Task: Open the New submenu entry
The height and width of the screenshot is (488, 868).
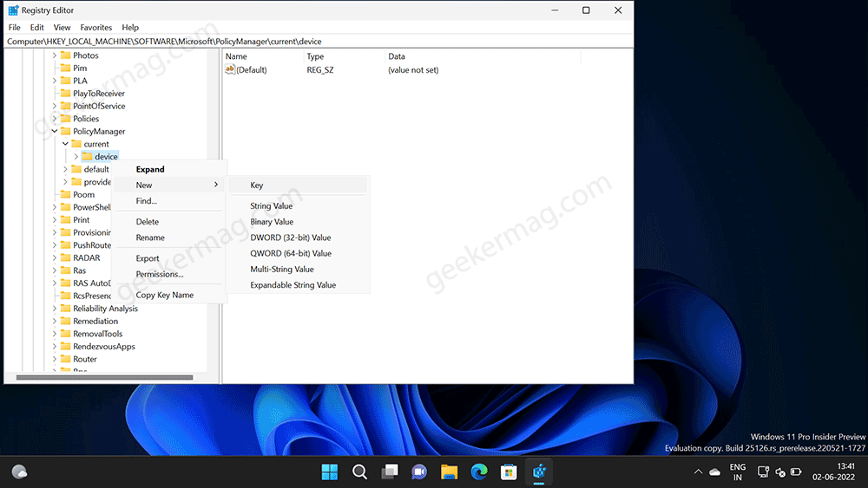Action: point(169,185)
